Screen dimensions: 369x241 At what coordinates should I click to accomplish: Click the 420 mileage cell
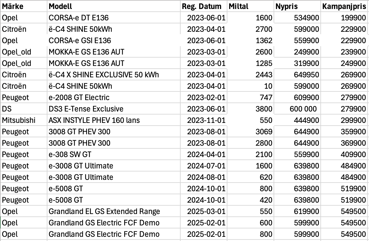(250, 200)
